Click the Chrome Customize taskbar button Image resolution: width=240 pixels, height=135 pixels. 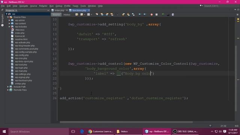(x=100, y=132)
